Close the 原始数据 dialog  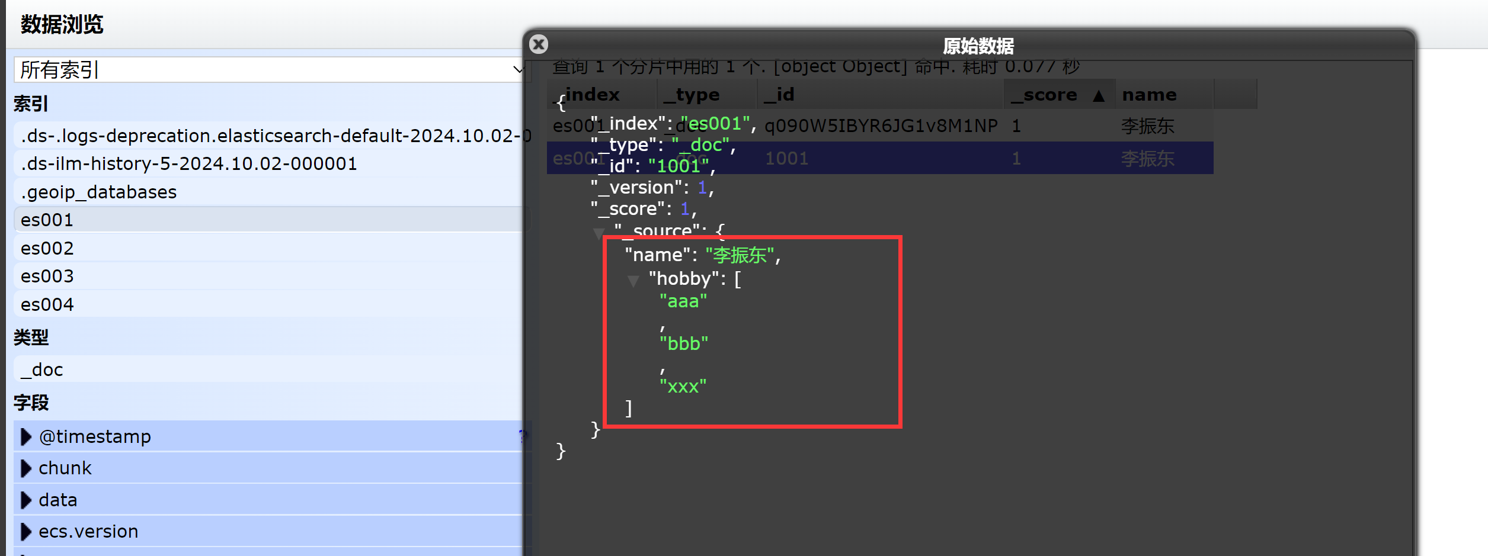539,44
